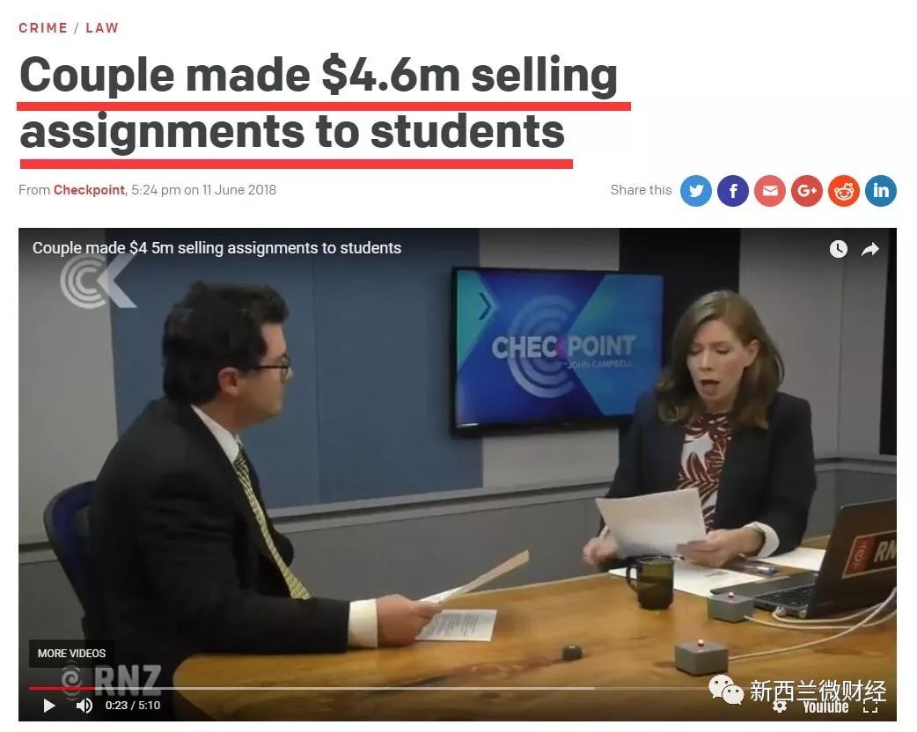Screen dimensions: 917x732
Task: Click the YouTube logo in player
Action: tap(825, 706)
